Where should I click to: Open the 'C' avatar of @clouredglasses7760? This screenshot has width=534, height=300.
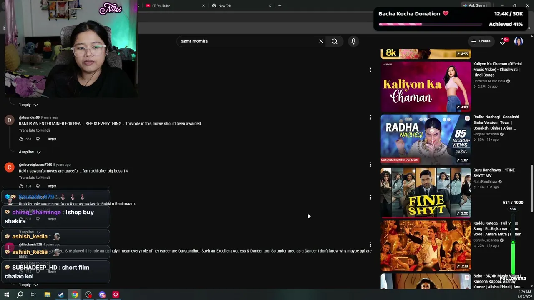click(x=9, y=167)
